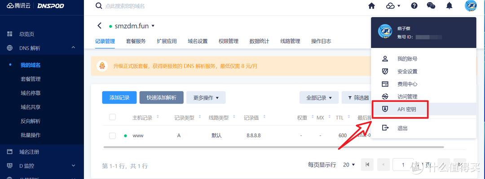Viewport: 485px width, 179px height.
Task: Open 批量操作 in sidebar
Action: click(x=31, y=135)
